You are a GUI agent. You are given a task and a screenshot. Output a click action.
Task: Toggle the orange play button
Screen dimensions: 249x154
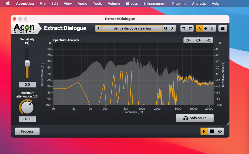point(204,131)
